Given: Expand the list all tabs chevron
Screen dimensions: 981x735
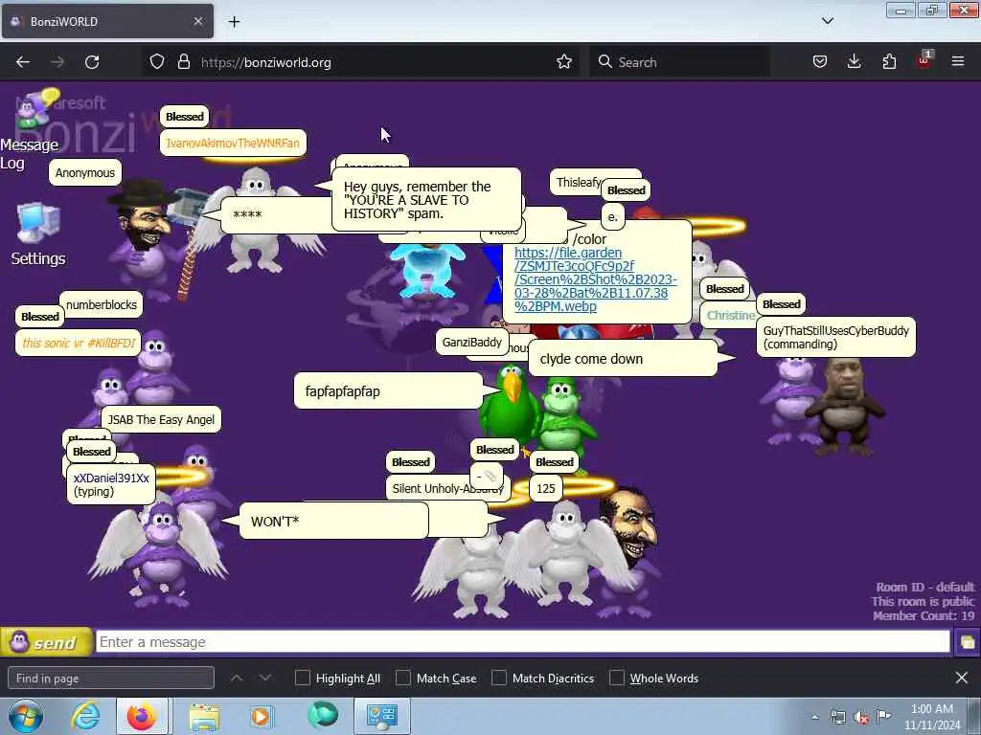Looking at the screenshot, I should pos(827,21).
